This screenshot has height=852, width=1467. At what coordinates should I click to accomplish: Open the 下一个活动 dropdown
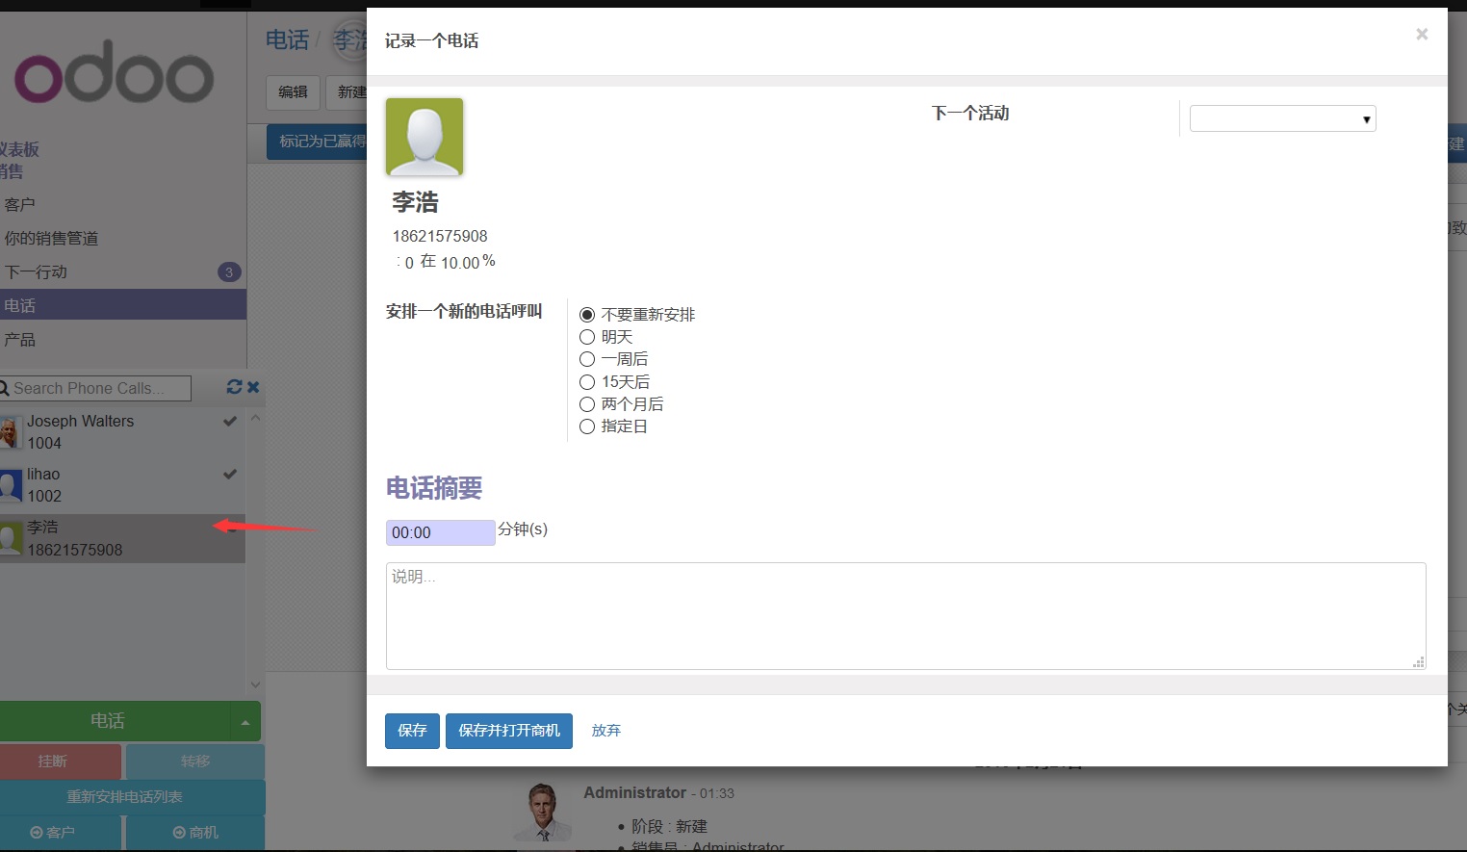coord(1282,117)
